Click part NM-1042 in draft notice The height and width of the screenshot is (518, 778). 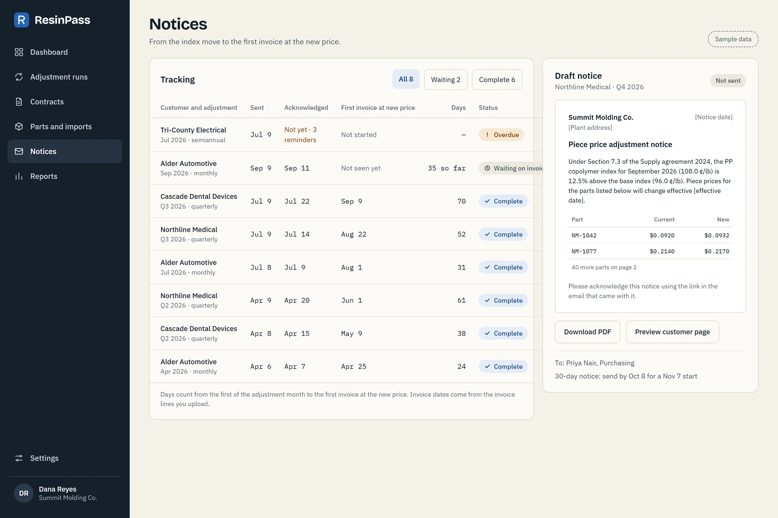[x=584, y=236]
